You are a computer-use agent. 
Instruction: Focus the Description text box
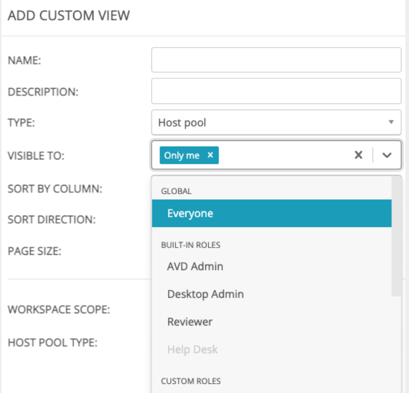[x=276, y=91]
